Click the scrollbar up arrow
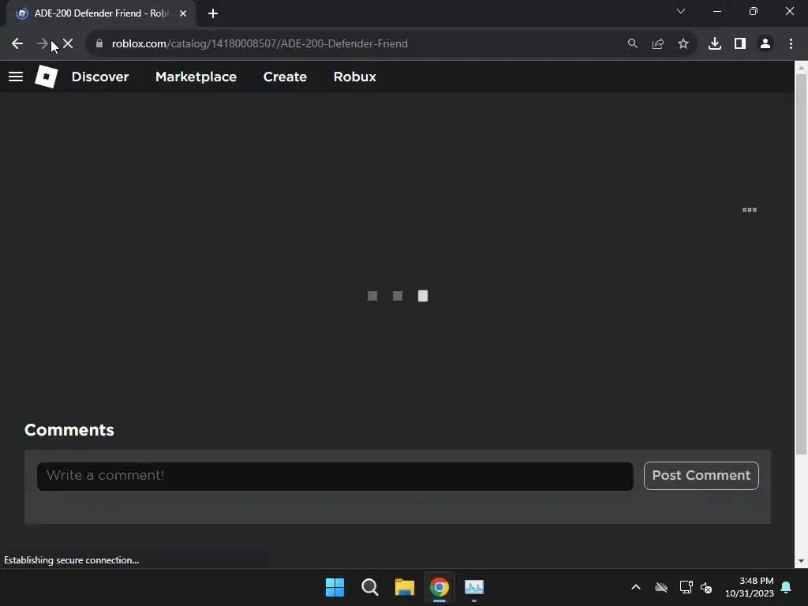808x606 pixels. (801, 68)
